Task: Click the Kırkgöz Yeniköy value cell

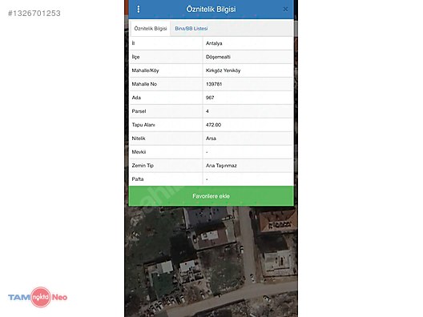Action: pyautogui.click(x=248, y=70)
